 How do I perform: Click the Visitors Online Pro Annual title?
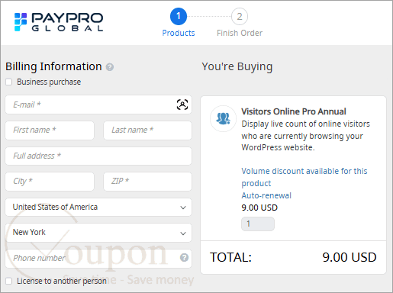(x=294, y=111)
